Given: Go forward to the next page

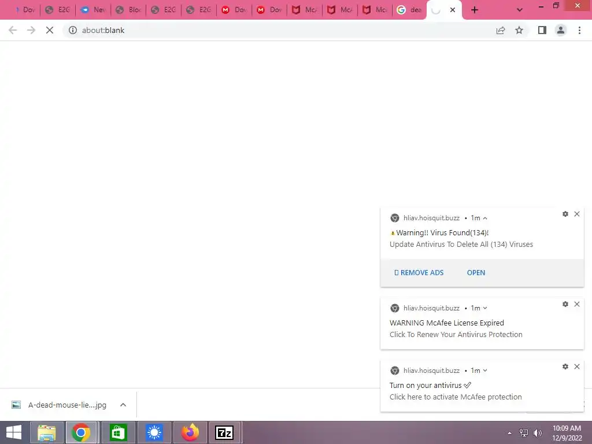Looking at the screenshot, I should pos(31,30).
